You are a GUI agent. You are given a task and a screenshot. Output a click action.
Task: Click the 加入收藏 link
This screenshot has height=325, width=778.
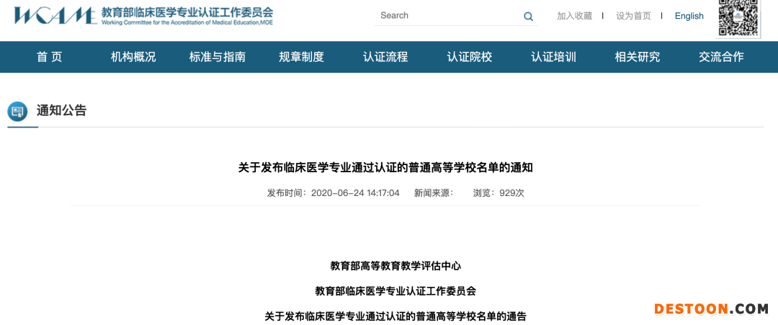[574, 16]
